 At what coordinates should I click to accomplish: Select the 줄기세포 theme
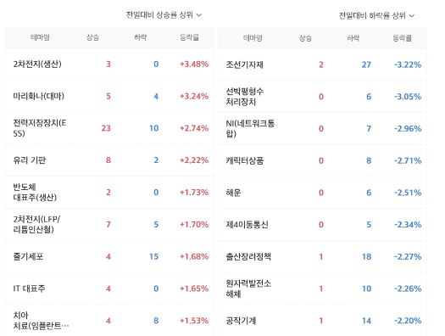tap(28, 256)
